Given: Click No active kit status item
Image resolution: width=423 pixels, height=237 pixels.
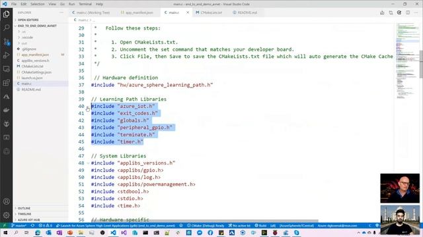Looking at the screenshot, I should click(239, 225).
